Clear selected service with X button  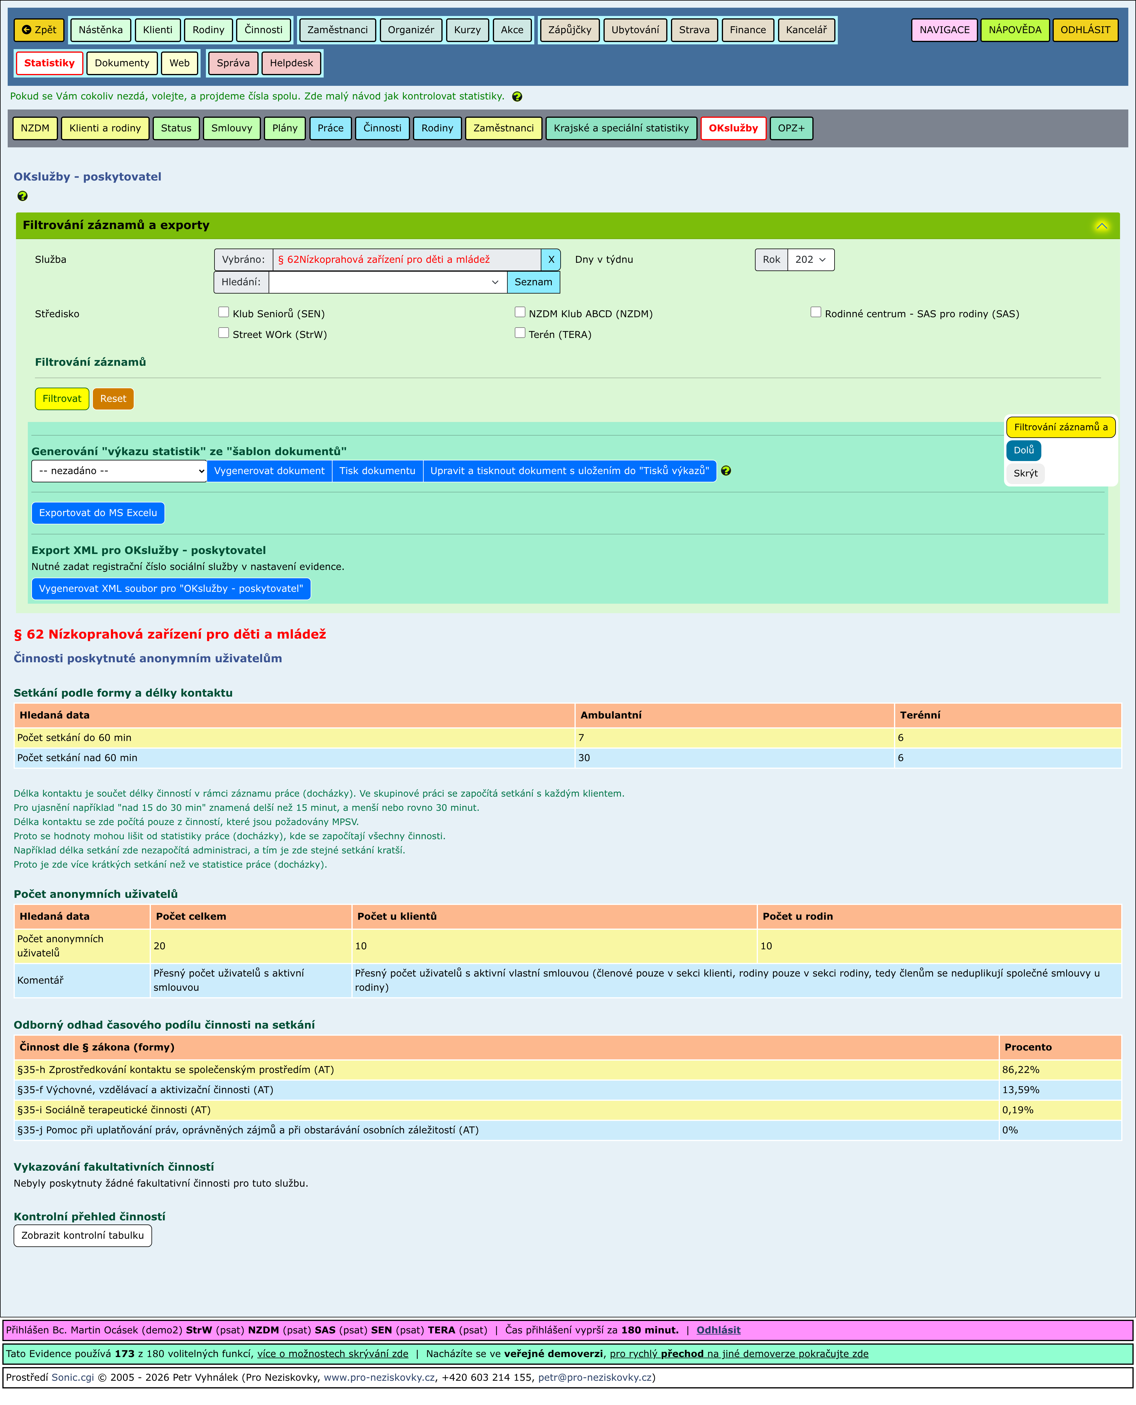(x=551, y=260)
